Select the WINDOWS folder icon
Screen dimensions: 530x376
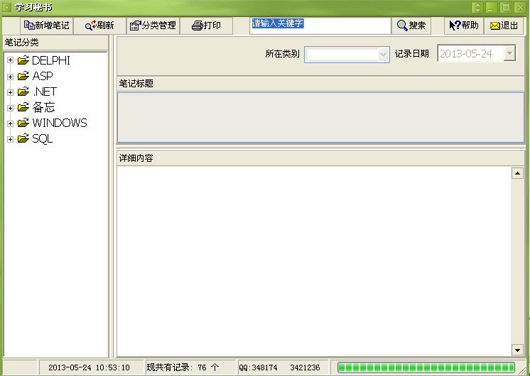(x=23, y=123)
